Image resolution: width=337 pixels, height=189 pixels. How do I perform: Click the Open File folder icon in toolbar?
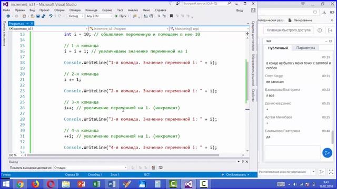[32, 16]
